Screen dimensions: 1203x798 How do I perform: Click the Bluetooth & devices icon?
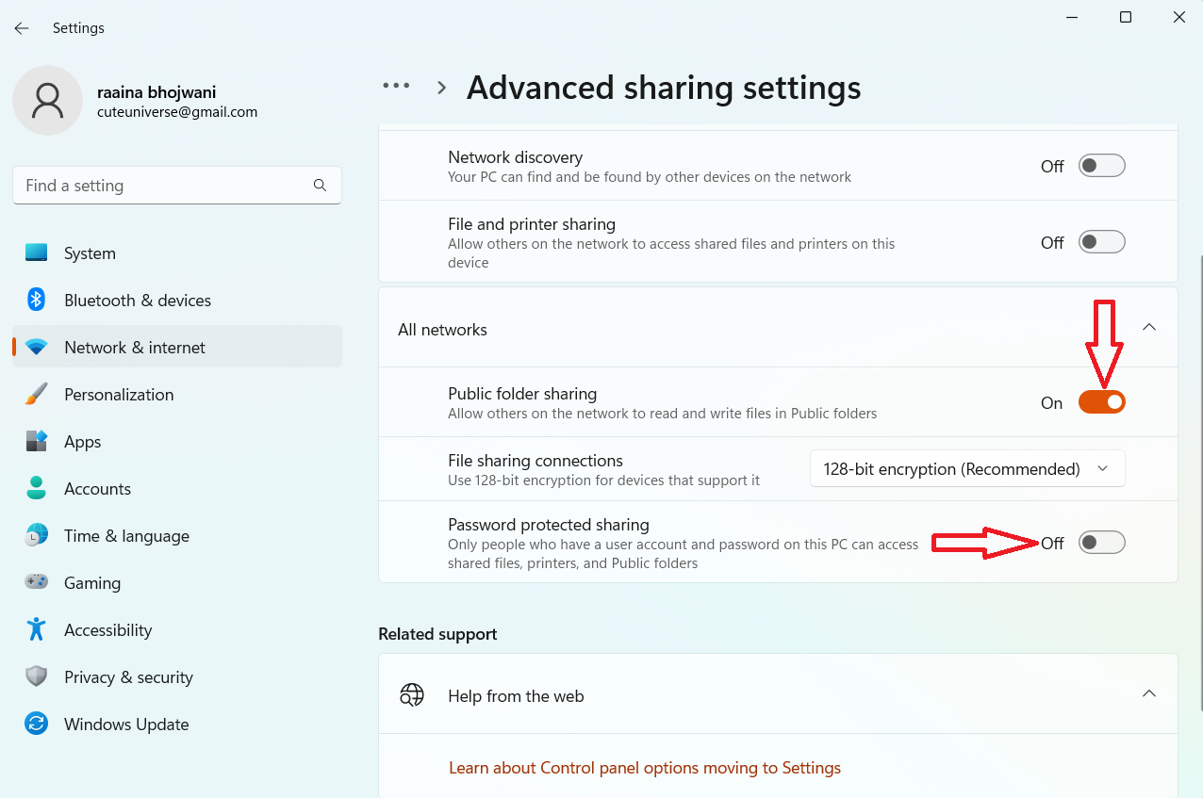click(37, 300)
